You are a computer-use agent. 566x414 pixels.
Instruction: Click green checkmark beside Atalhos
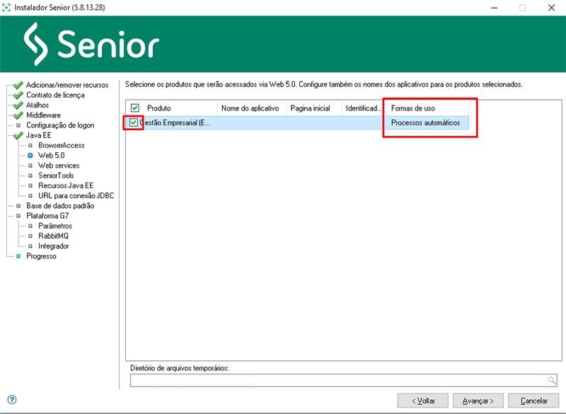[x=18, y=105]
